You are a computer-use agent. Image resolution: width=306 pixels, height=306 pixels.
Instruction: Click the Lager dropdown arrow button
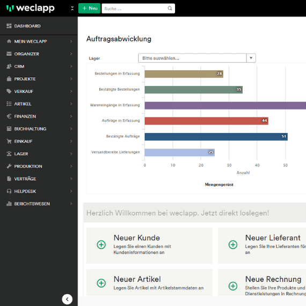point(251,58)
